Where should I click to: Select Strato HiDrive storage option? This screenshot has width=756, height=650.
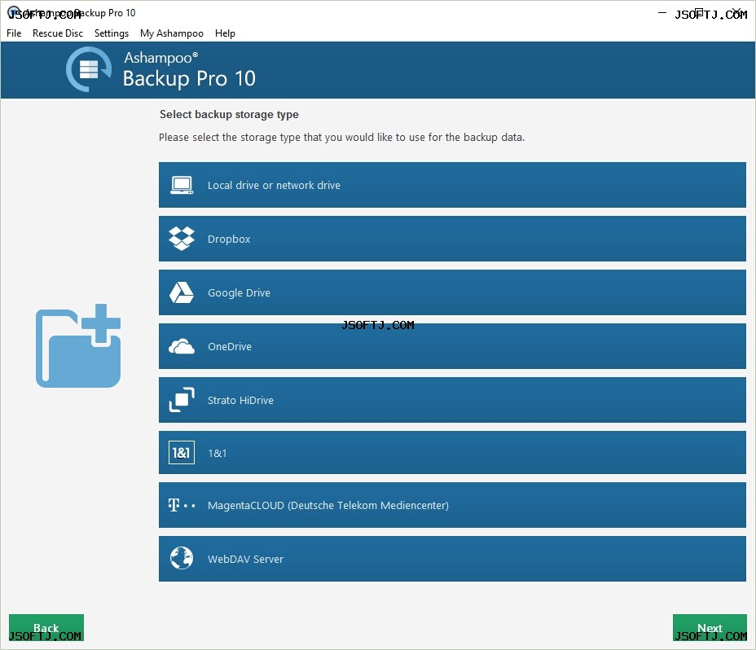(452, 400)
